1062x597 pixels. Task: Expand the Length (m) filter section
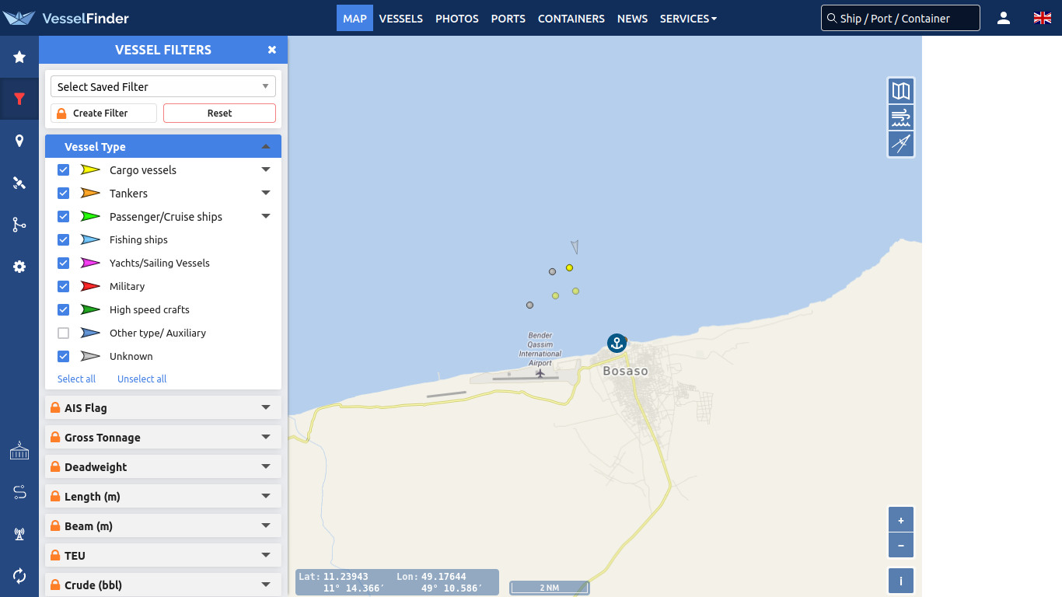point(163,496)
